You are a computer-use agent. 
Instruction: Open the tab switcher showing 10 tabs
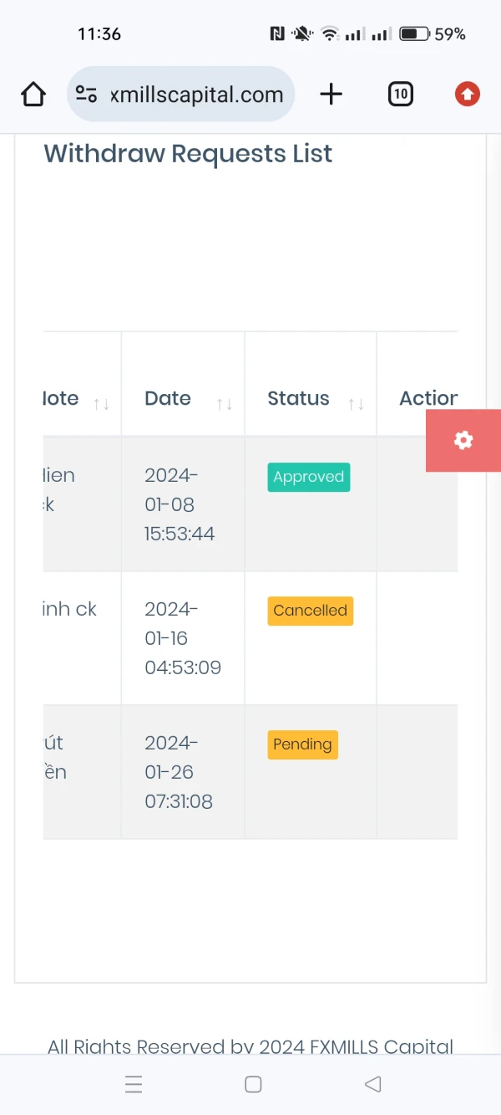401,95
